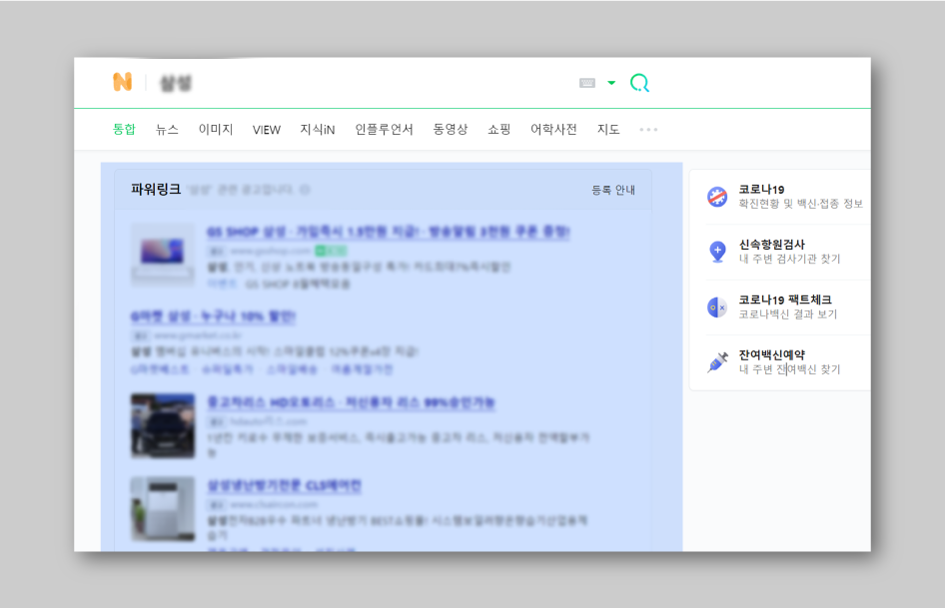The image size is (945, 608).
Task: Open the 어학사전 tab
Action: point(553,130)
